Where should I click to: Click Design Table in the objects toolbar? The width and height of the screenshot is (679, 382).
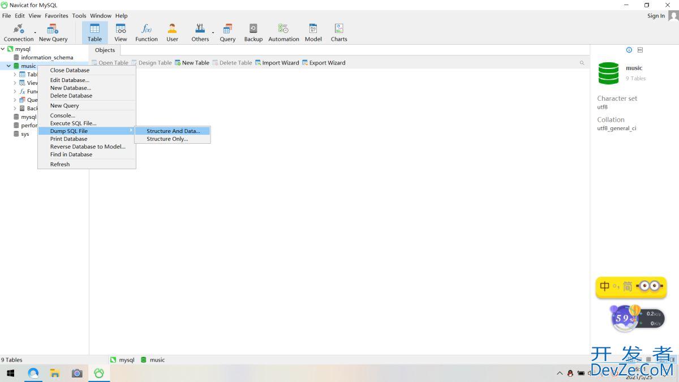click(x=151, y=63)
